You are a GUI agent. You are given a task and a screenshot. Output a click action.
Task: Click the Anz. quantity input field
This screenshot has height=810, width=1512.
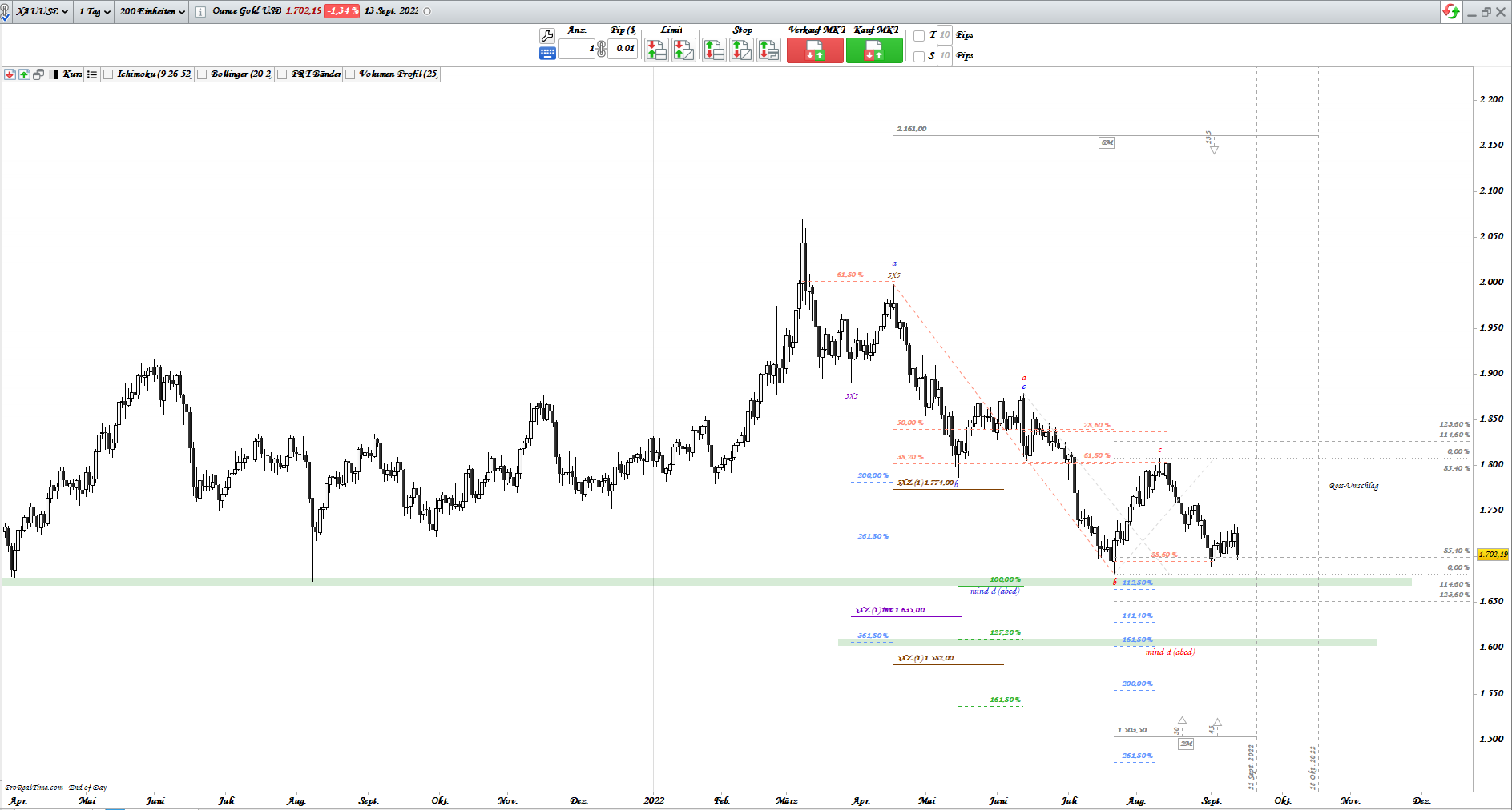[577, 49]
